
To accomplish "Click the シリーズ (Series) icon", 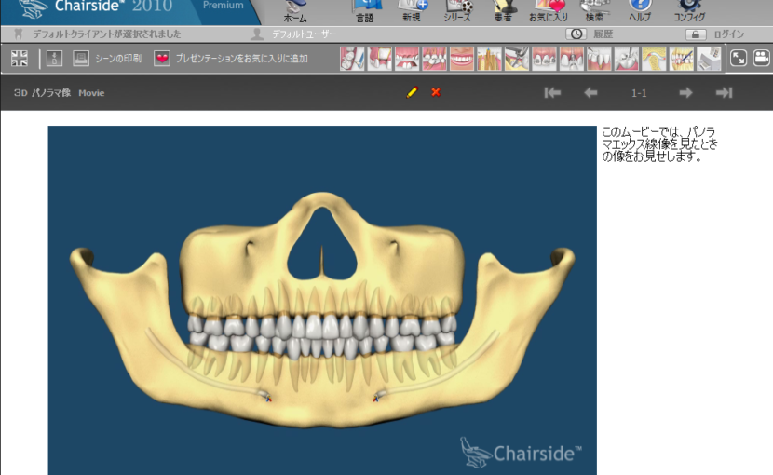I will coord(457,11).
